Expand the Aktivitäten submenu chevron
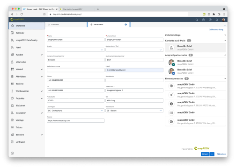Image resolution: width=236 pixels, height=168 pixels. 42,77
